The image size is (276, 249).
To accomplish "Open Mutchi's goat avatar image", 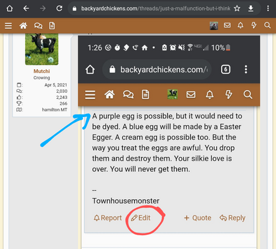I will coord(42,49).
